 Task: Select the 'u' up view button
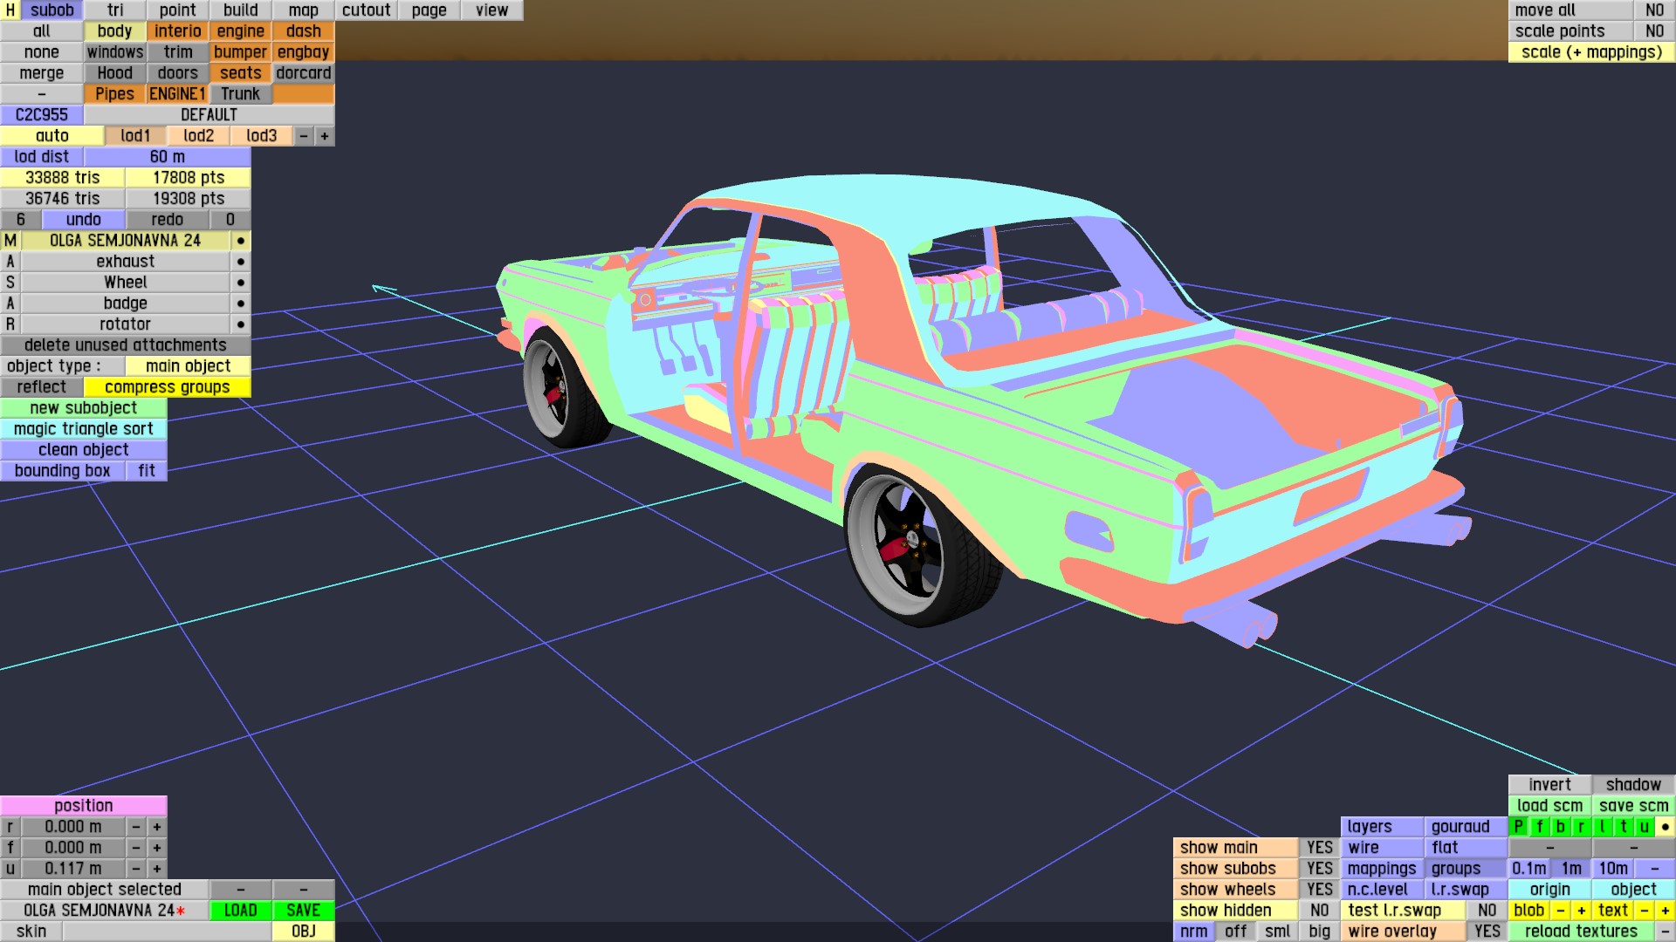coord(1645,827)
